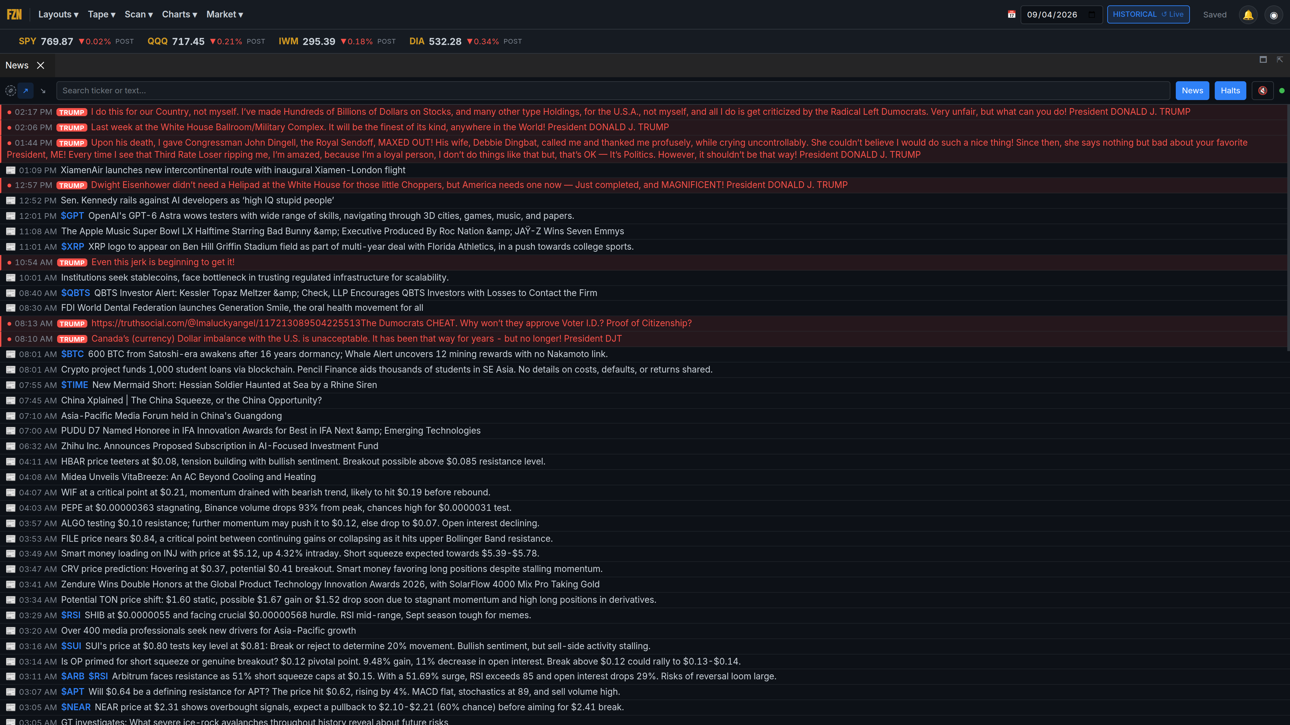Toggle the blue up-right arrow filter
The height and width of the screenshot is (725, 1290).
(26, 91)
